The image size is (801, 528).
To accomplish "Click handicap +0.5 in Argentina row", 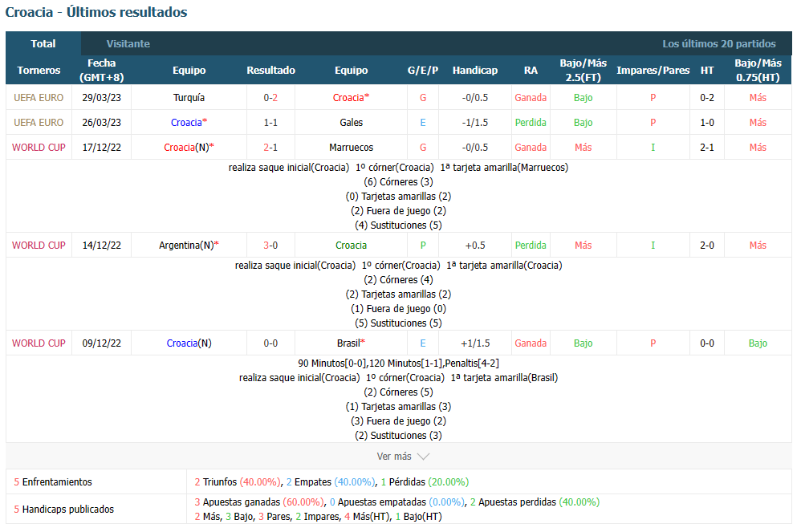I will click(x=475, y=246).
